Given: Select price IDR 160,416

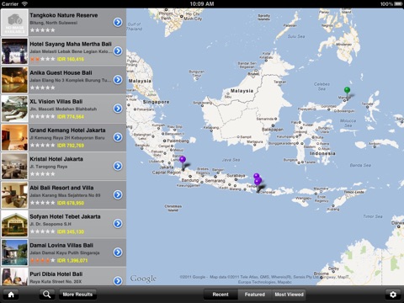Looking at the screenshot, I should 71,59.
